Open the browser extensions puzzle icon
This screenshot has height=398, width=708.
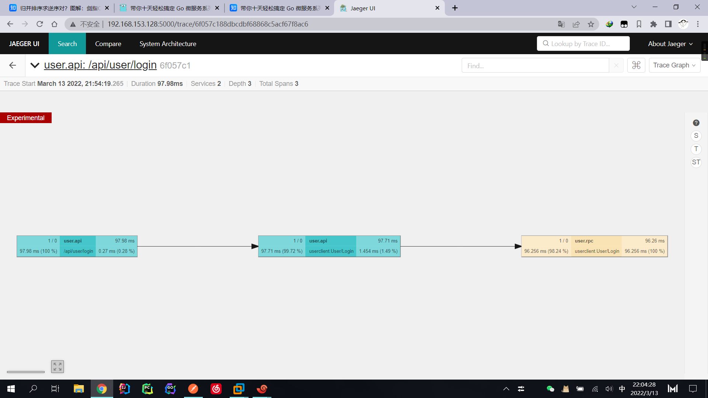pos(653,24)
